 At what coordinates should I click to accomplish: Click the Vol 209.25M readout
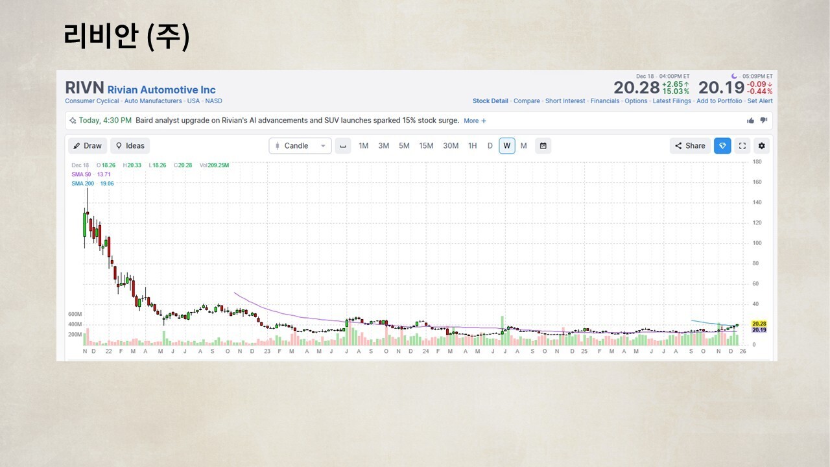tap(214, 165)
